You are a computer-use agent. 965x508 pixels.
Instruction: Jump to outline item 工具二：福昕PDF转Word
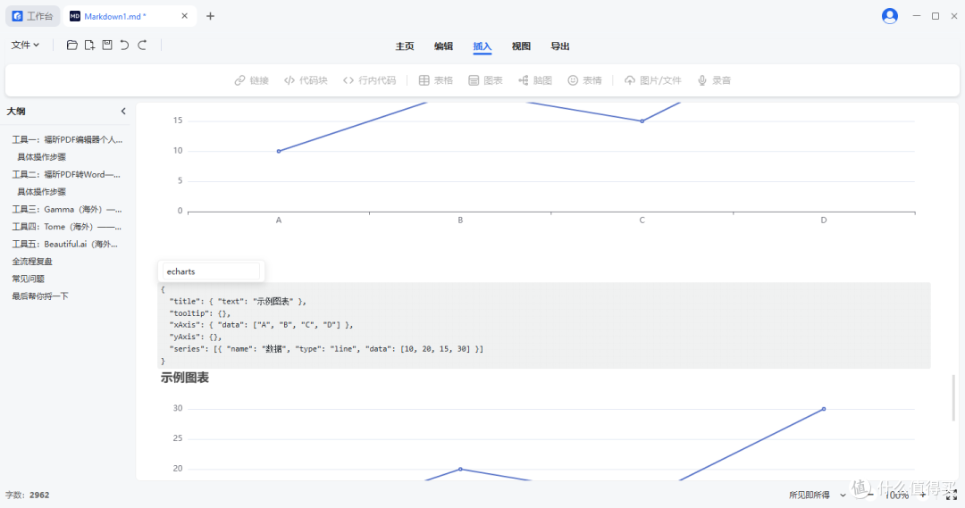click(x=66, y=175)
